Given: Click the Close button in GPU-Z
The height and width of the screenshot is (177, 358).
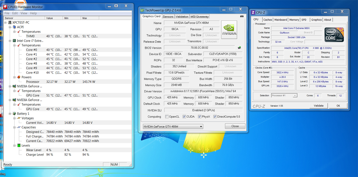Looking at the screenshot, I should 235,126.
